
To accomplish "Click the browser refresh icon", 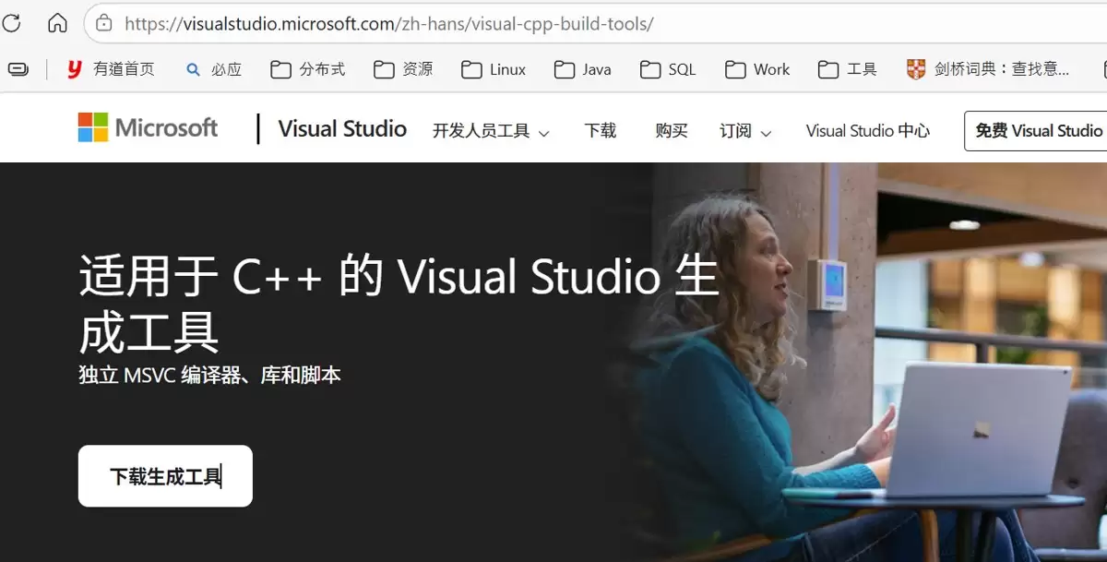I will [11, 23].
